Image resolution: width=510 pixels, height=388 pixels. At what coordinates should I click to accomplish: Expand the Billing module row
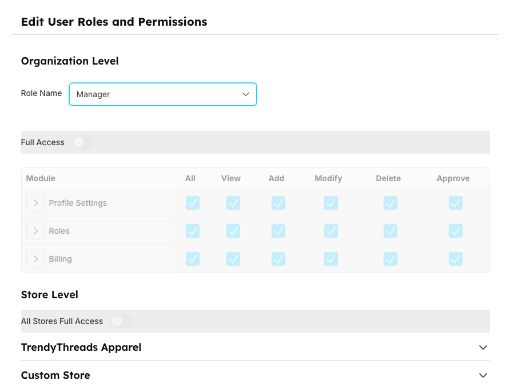(34, 258)
